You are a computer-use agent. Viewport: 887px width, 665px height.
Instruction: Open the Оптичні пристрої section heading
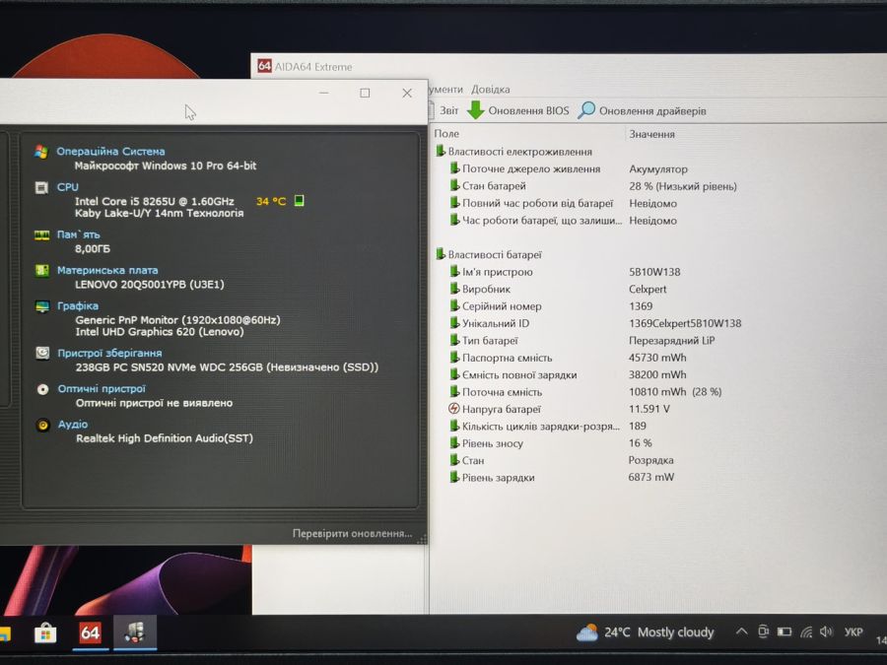click(x=102, y=388)
